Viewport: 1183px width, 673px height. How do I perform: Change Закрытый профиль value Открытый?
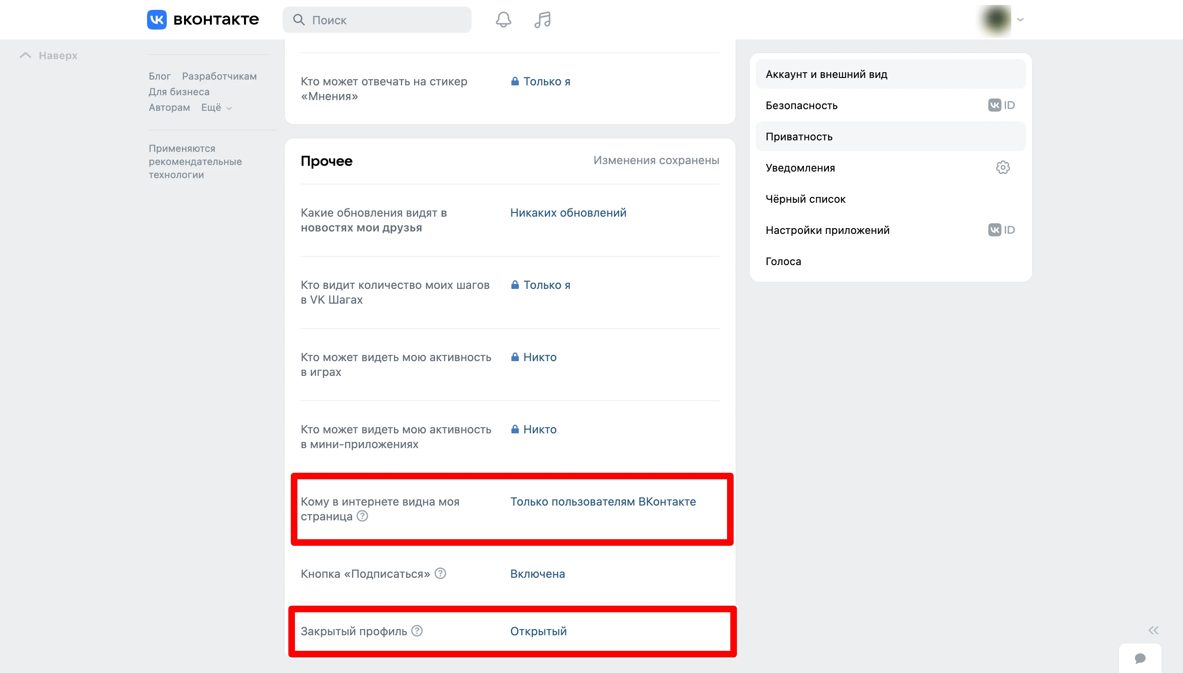[538, 631]
